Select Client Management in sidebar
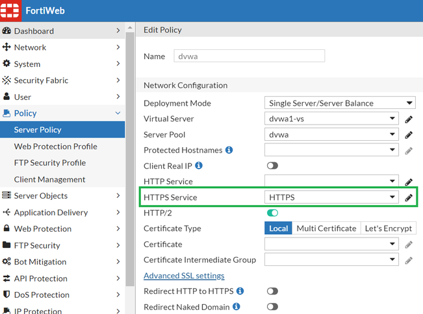Screen dimensions: 423x314 pos(49,179)
